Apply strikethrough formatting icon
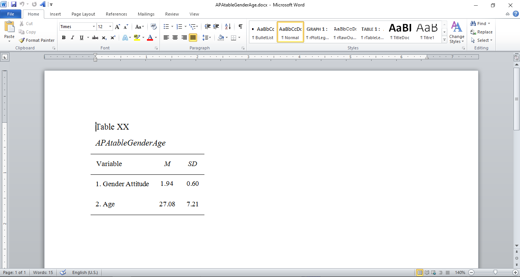The height and width of the screenshot is (277, 520). tap(95, 38)
